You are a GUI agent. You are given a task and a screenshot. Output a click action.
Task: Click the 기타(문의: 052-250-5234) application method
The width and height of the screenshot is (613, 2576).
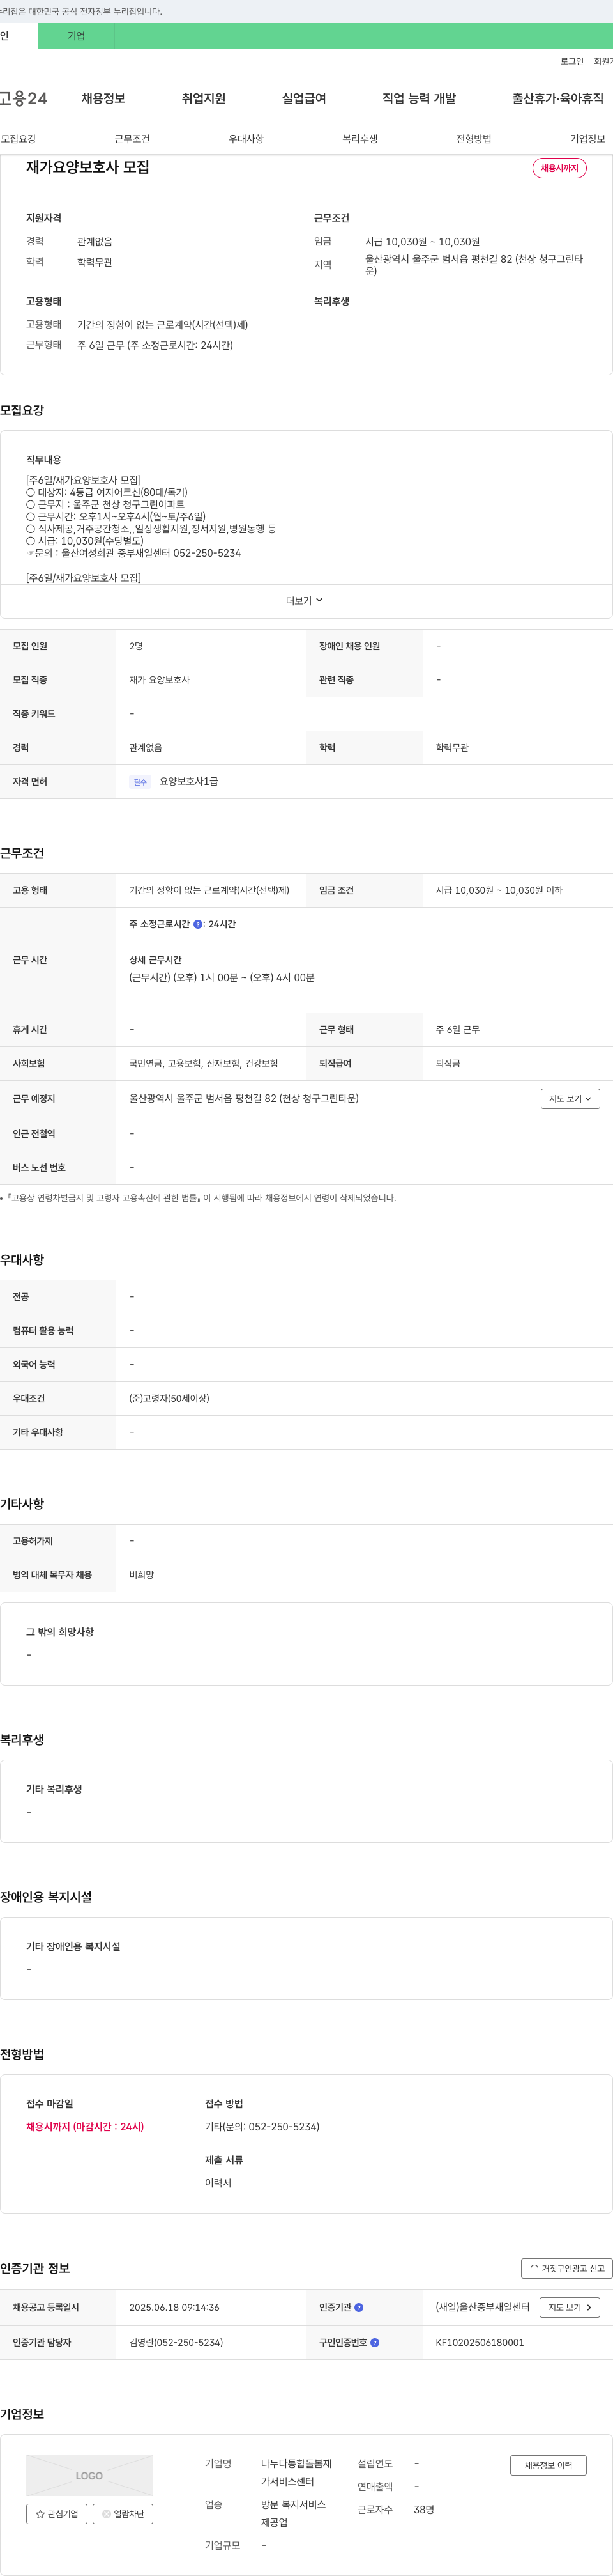[x=262, y=2126]
